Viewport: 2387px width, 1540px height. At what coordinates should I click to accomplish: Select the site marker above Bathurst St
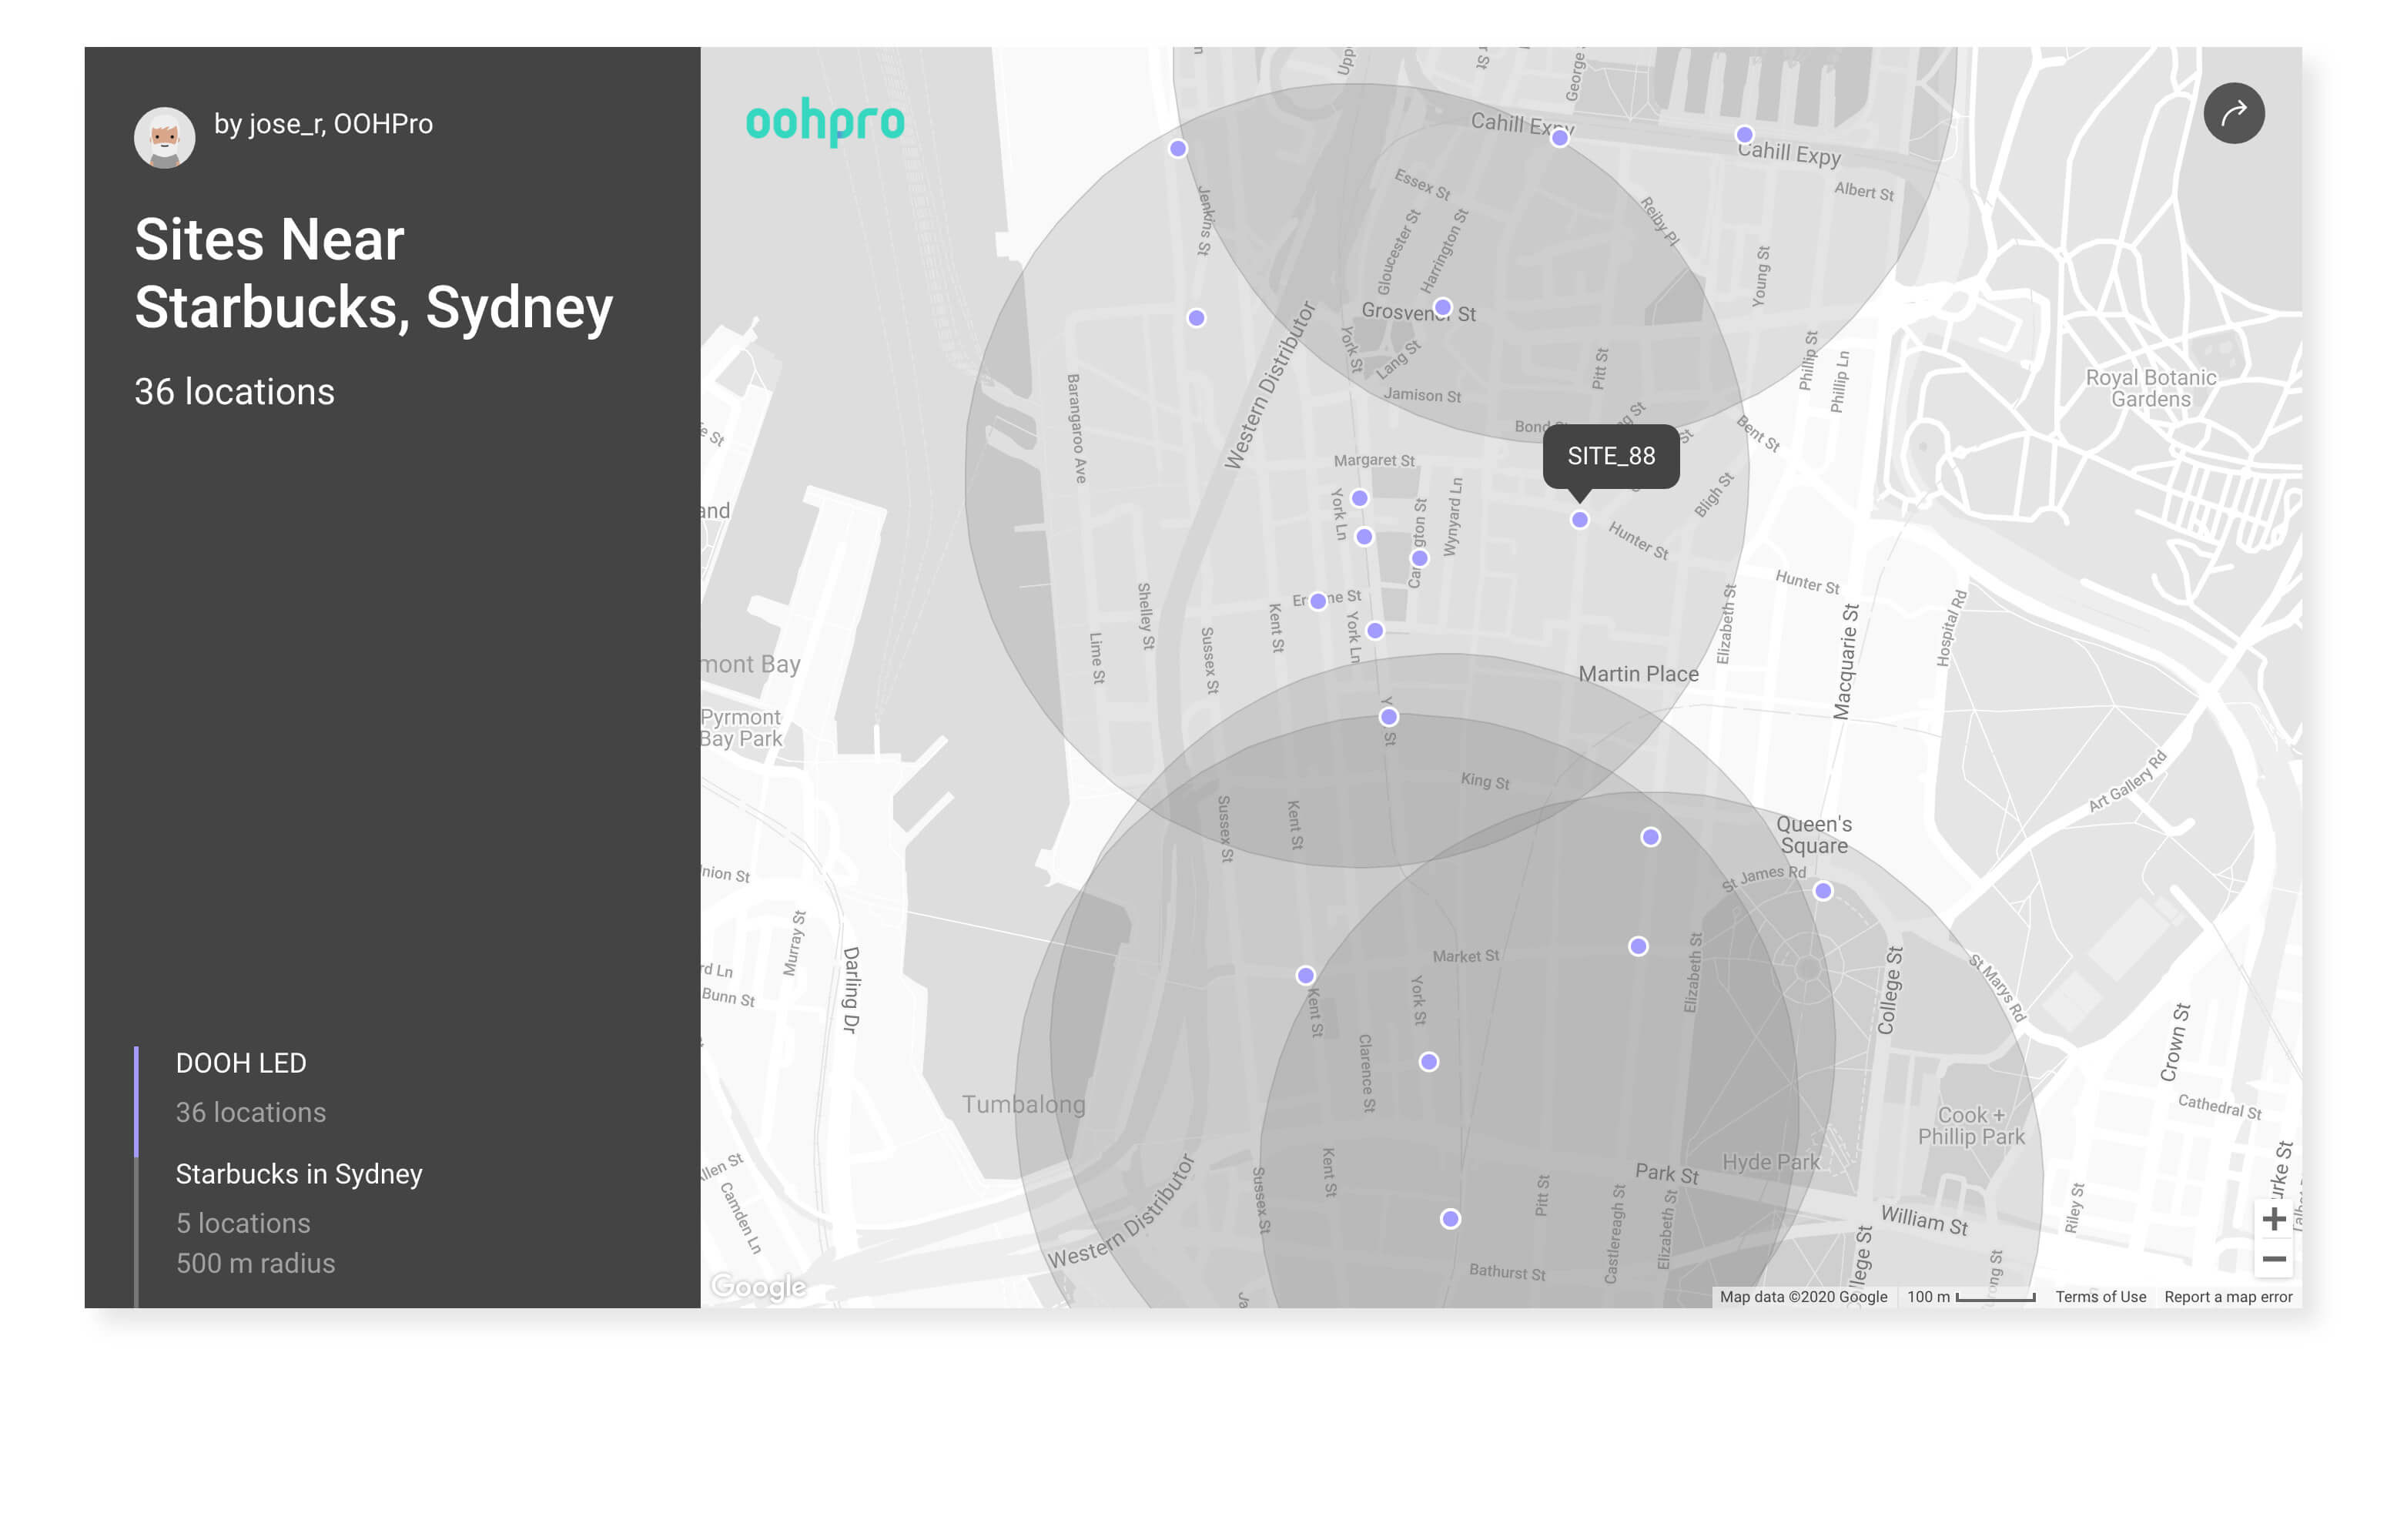coord(1450,1219)
